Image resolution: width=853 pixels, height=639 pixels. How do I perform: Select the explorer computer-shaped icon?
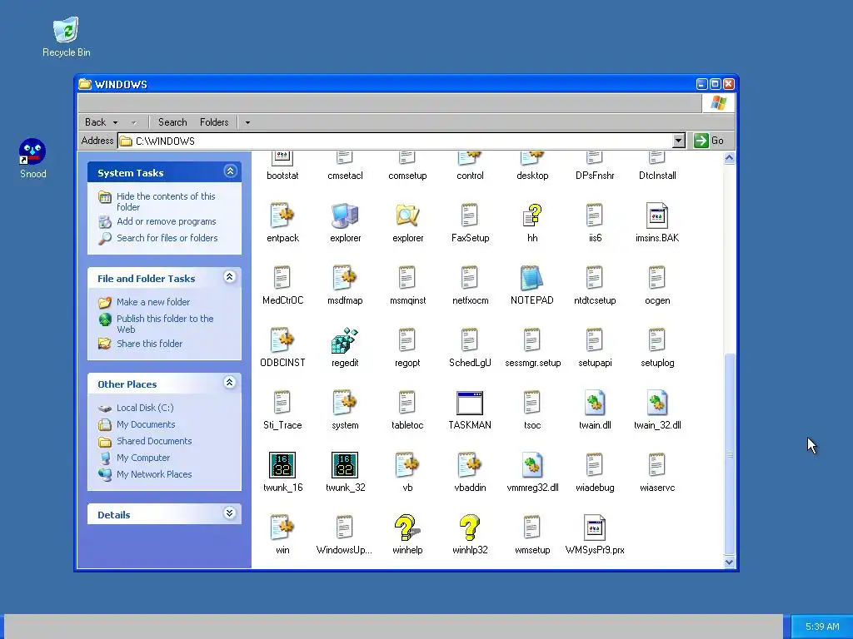click(345, 215)
